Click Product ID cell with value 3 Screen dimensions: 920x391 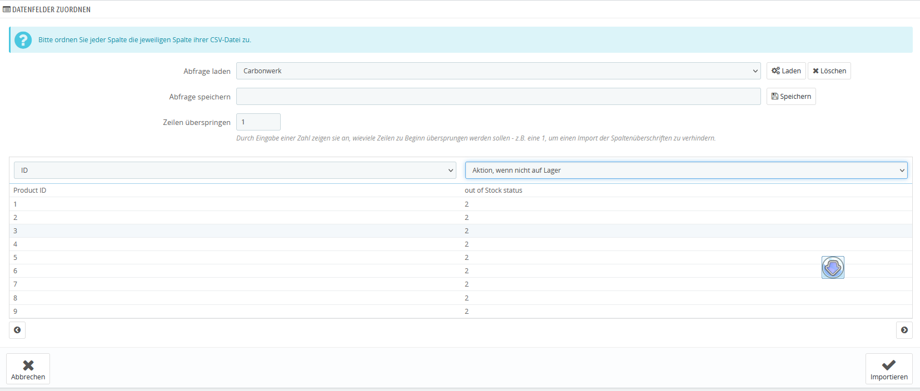click(235, 231)
